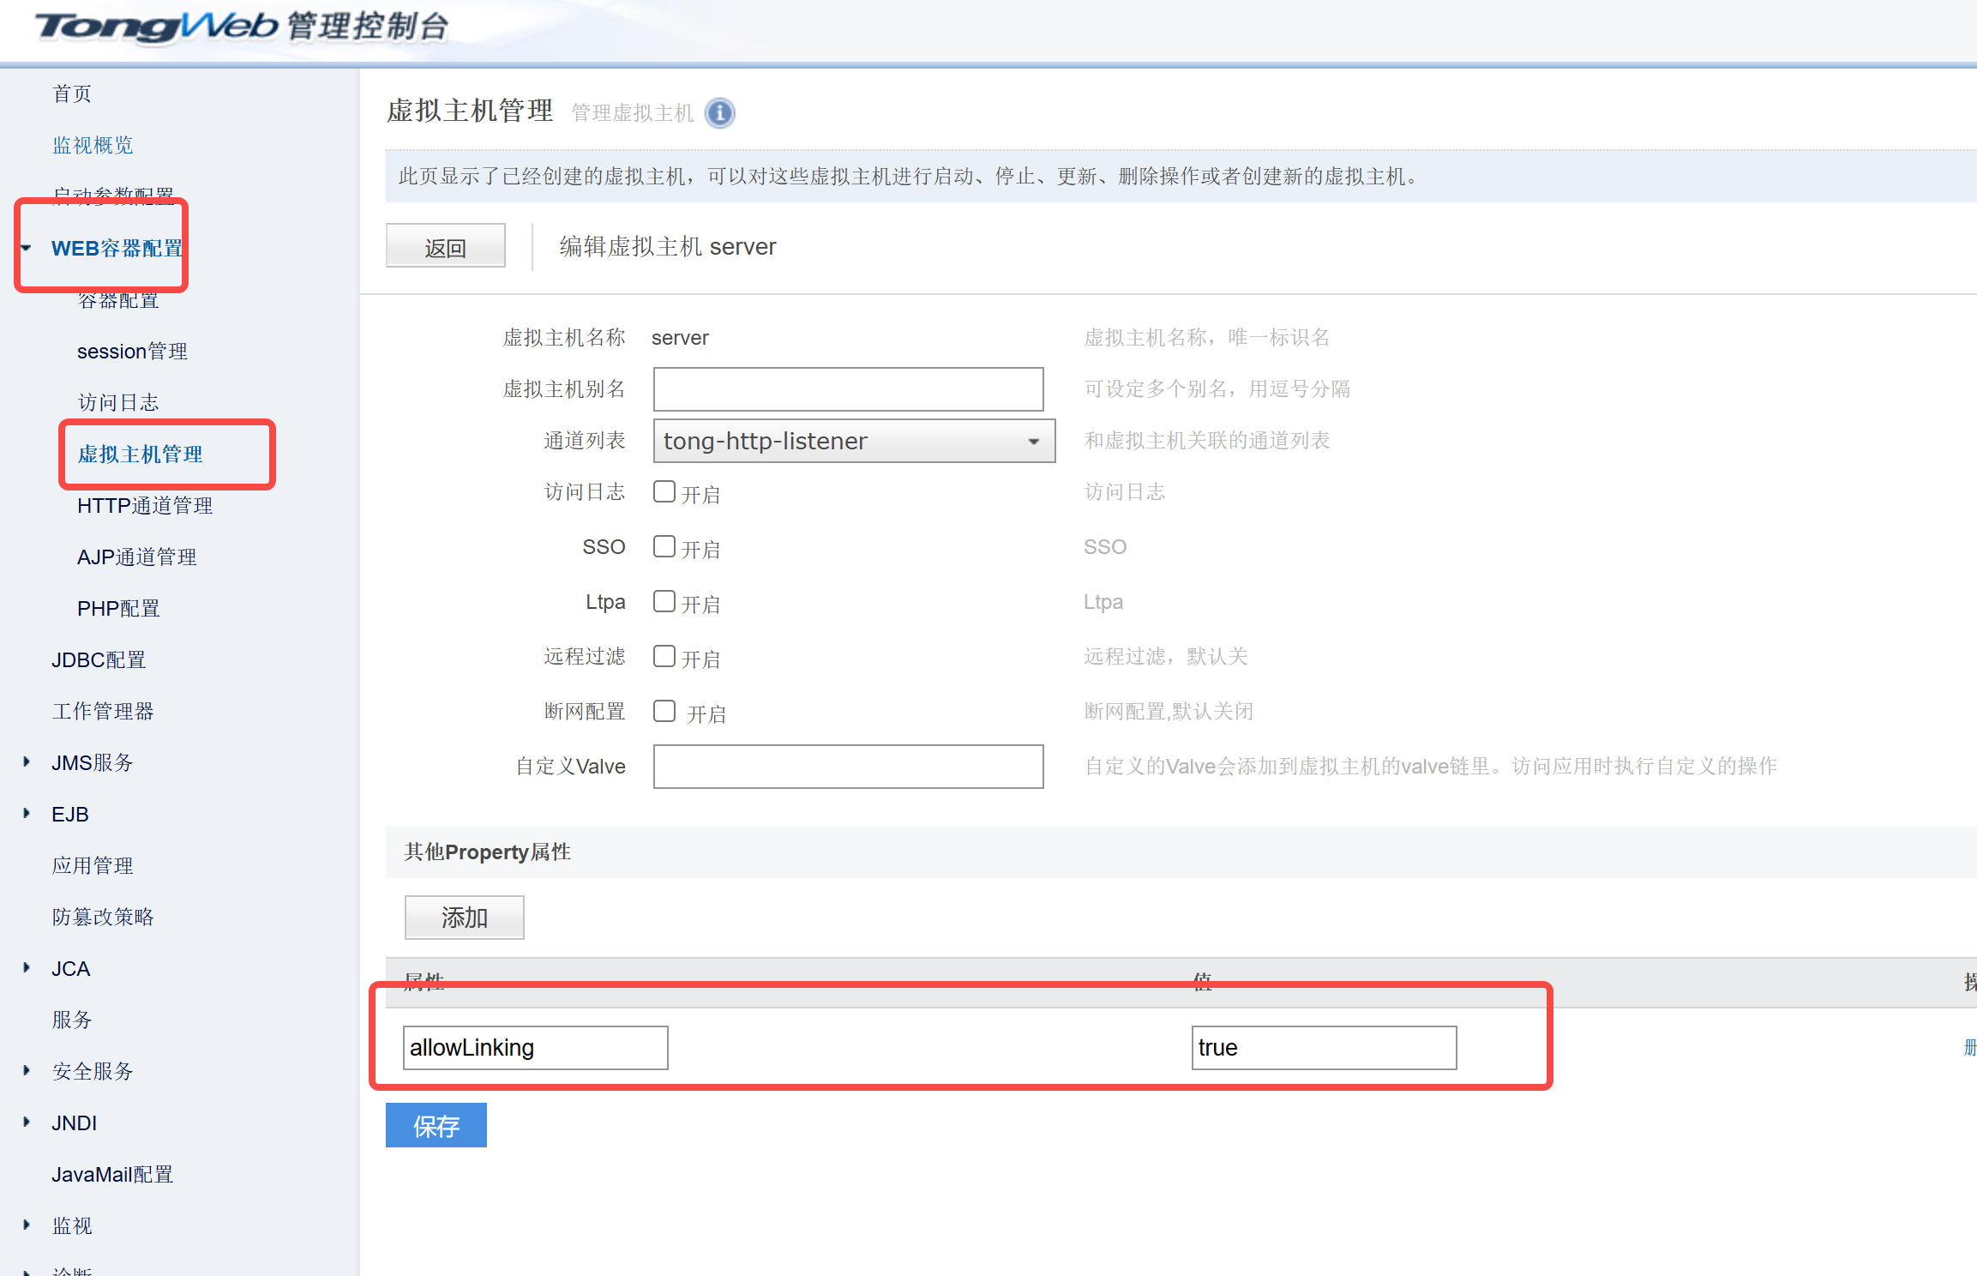Image resolution: width=1977 pixels, height=1276 pixels.
Task: Toggle on the 断网配置 checkbox
Action: click(x=664, y=711)
